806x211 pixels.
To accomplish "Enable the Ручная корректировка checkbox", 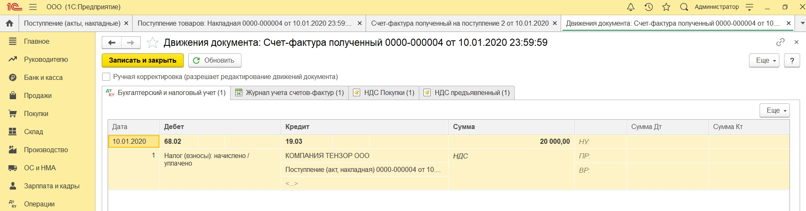I will coord(106,76).
